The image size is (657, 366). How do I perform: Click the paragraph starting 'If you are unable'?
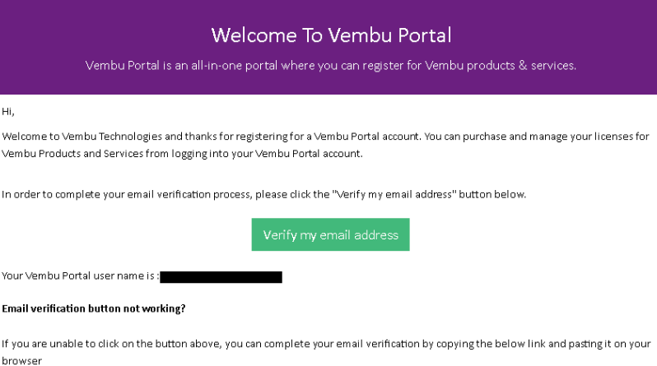click(x=326, y=352)
